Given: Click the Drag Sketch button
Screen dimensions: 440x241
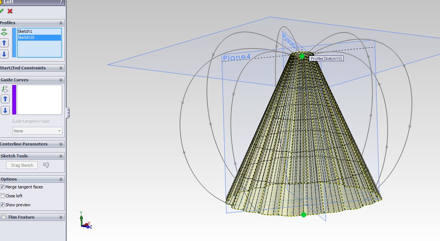Looking at the screenshot, I should 22,165.
